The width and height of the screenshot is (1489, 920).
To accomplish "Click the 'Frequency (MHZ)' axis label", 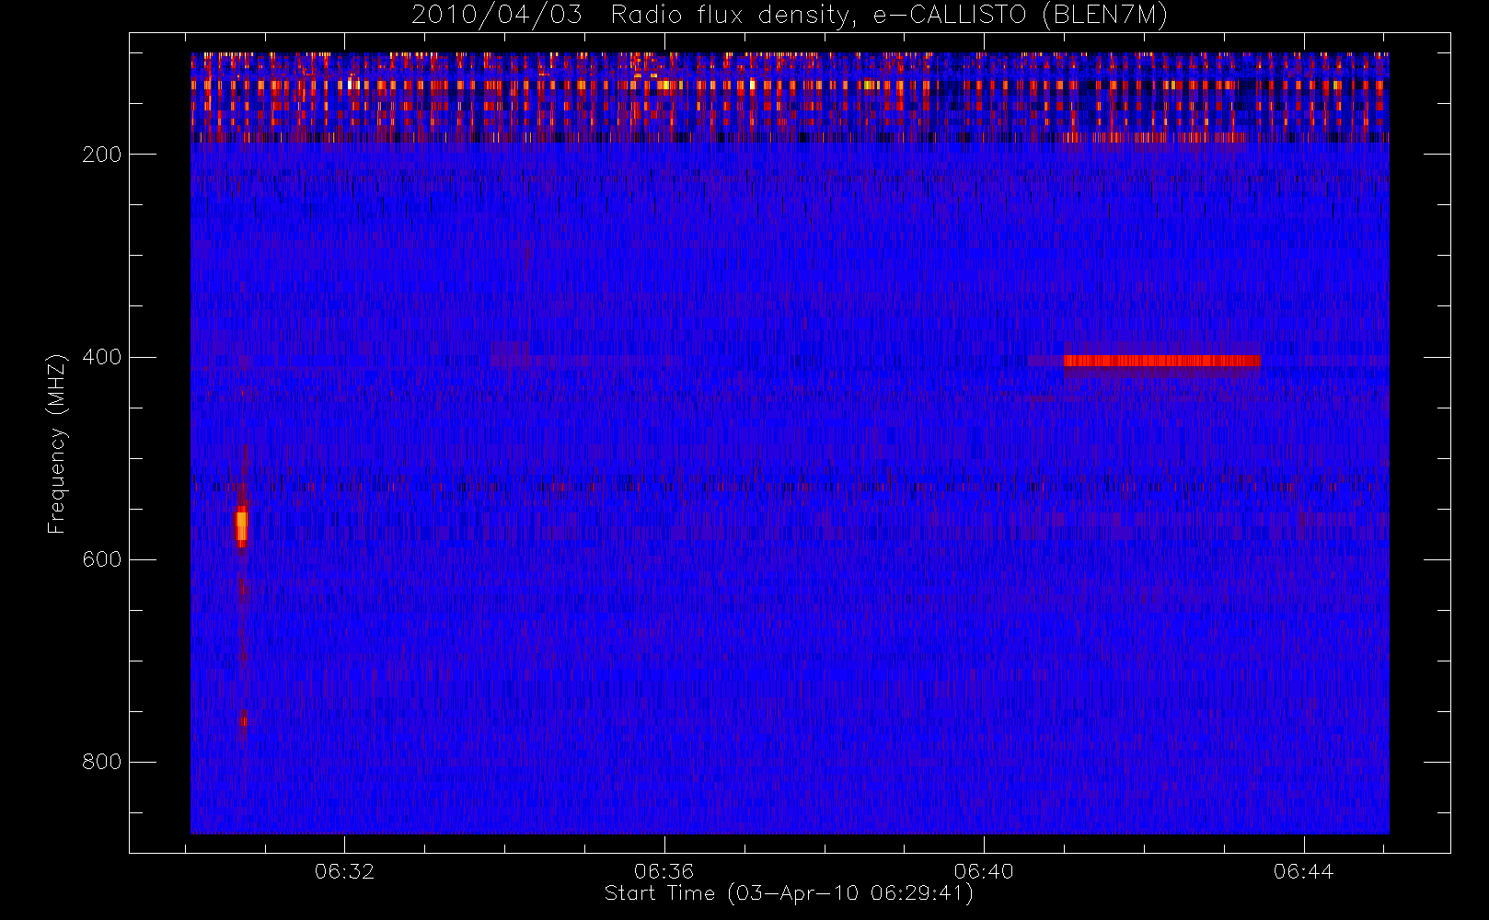I will 57,443.
